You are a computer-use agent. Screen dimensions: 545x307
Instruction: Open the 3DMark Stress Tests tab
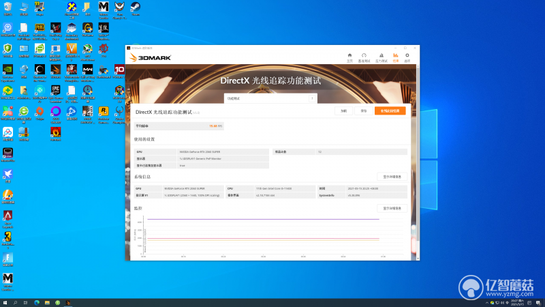[x=381, y=57]
